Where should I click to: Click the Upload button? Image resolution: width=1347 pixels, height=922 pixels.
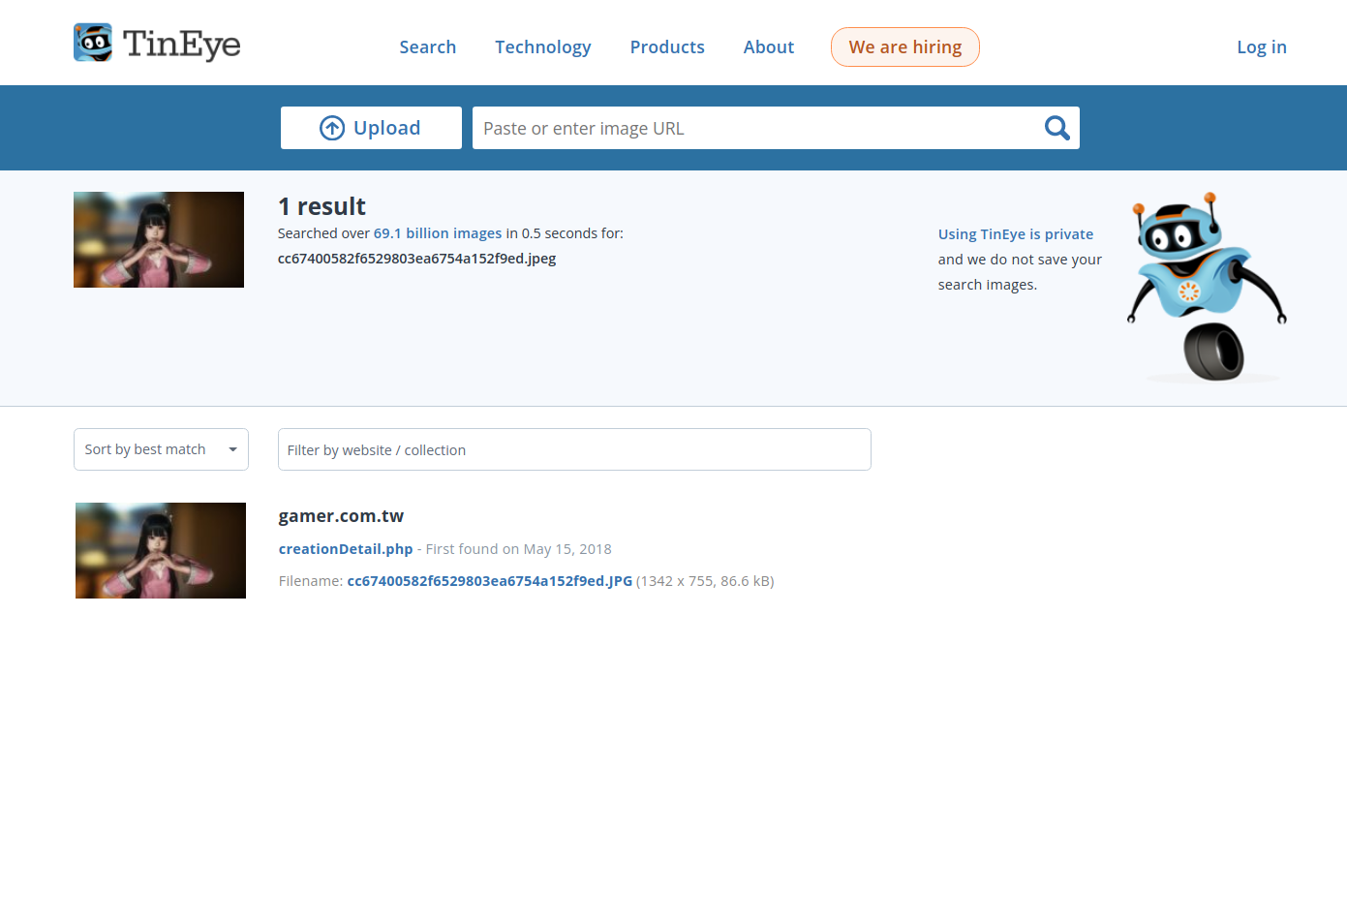click(x=371, y=128)
